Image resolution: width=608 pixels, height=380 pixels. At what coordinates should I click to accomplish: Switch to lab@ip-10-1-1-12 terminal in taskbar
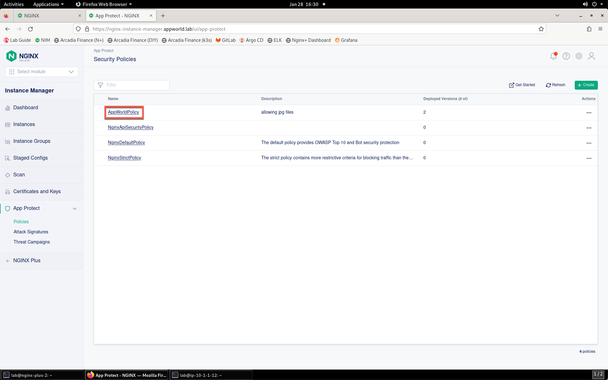pyautogui.click(x=211, y=375)
